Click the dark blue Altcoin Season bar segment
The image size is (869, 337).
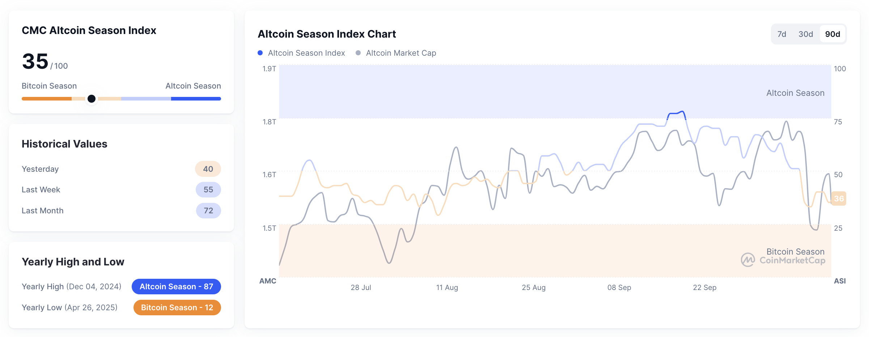[196, 99]
